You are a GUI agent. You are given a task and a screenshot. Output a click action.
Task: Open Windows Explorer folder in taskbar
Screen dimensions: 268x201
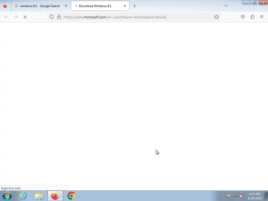click(39, 196)
